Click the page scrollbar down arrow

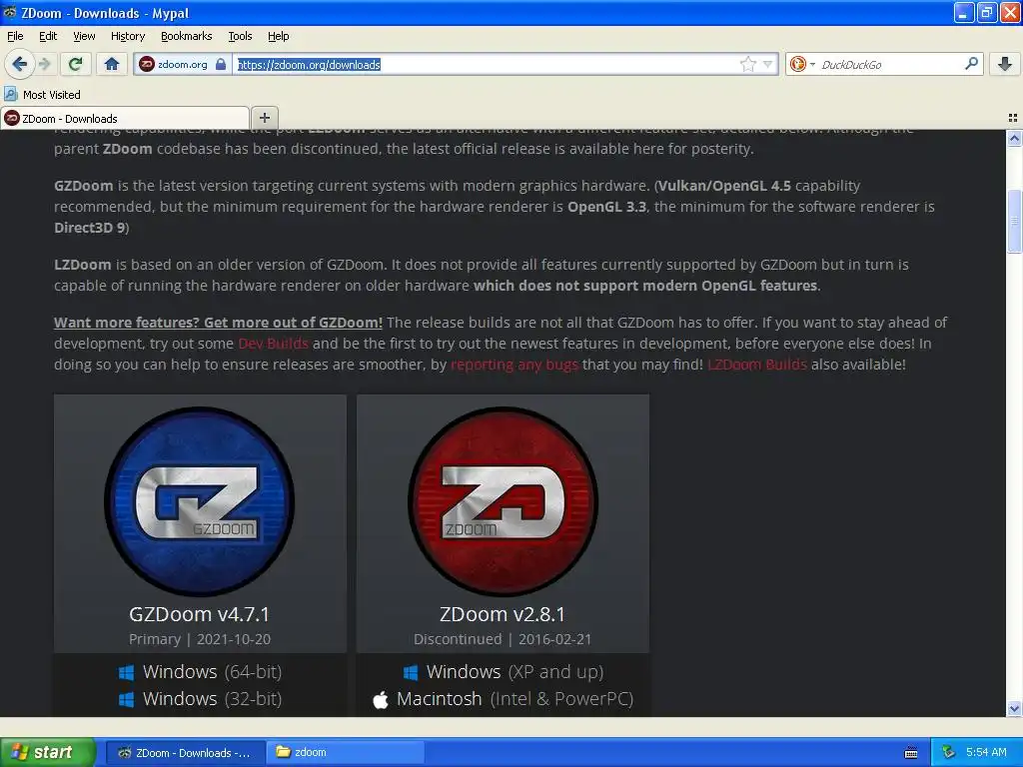tap(1014, 709)
